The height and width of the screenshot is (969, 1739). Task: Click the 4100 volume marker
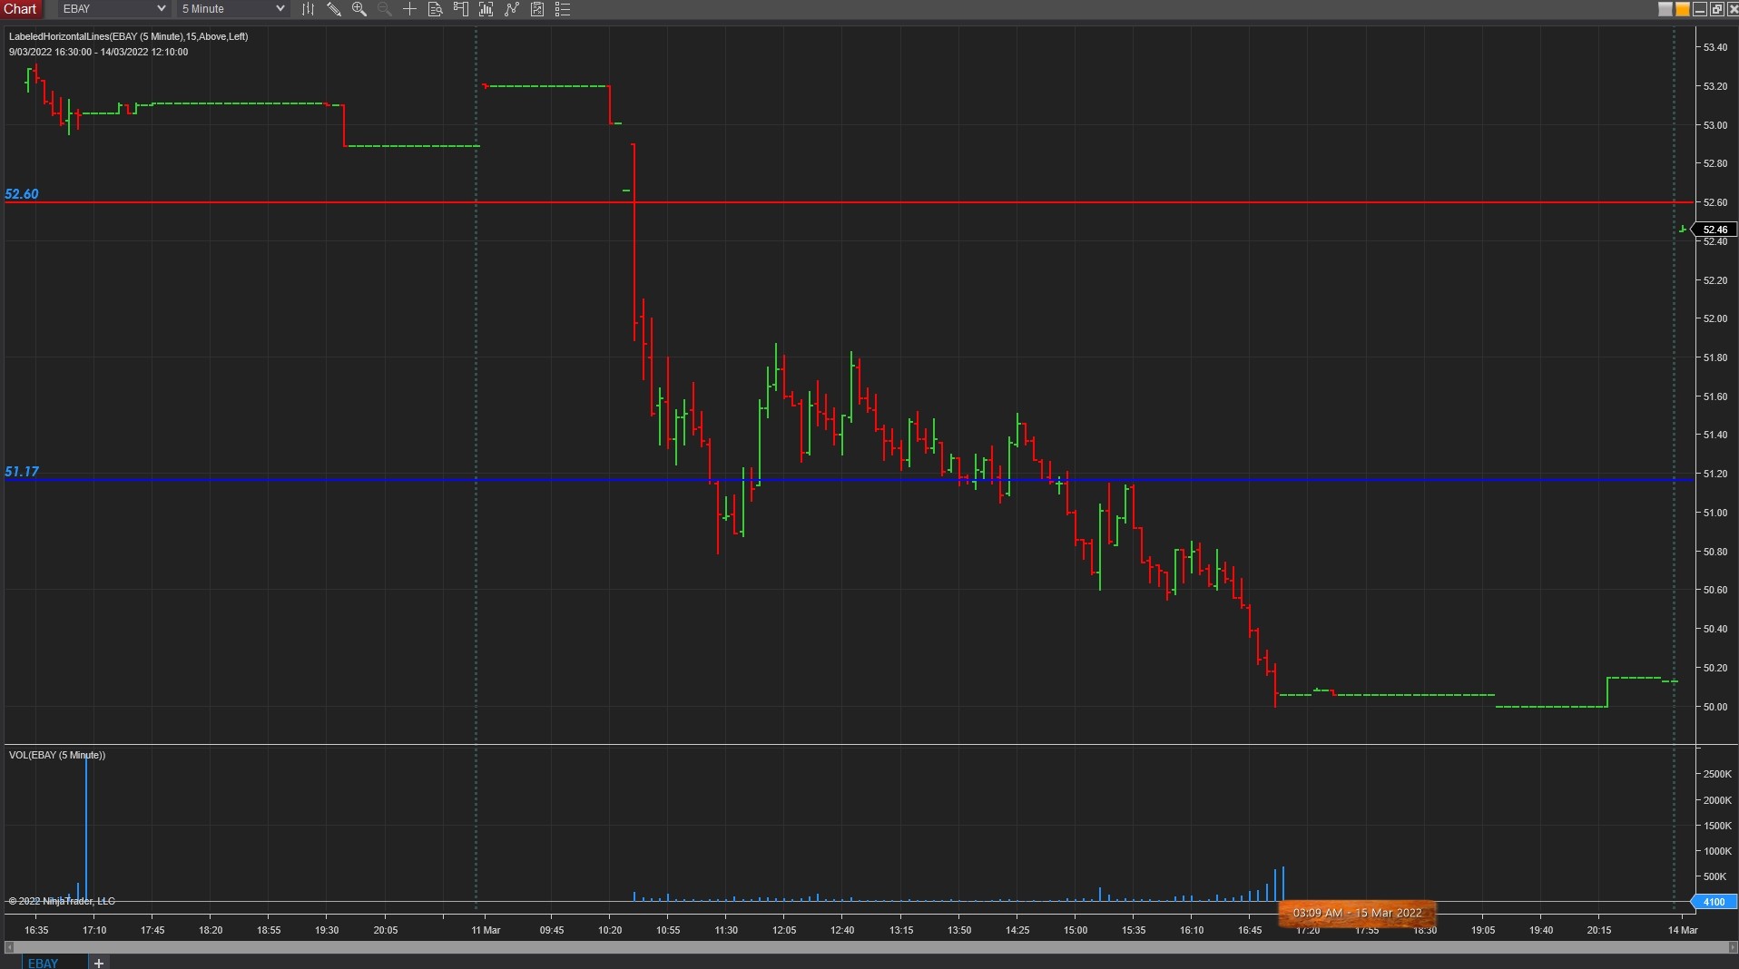pyautogui.click(x=1714, y=902)
